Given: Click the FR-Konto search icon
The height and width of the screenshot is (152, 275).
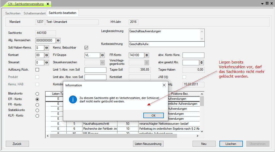Looking at the screenshot, I should tap(147, 55).
